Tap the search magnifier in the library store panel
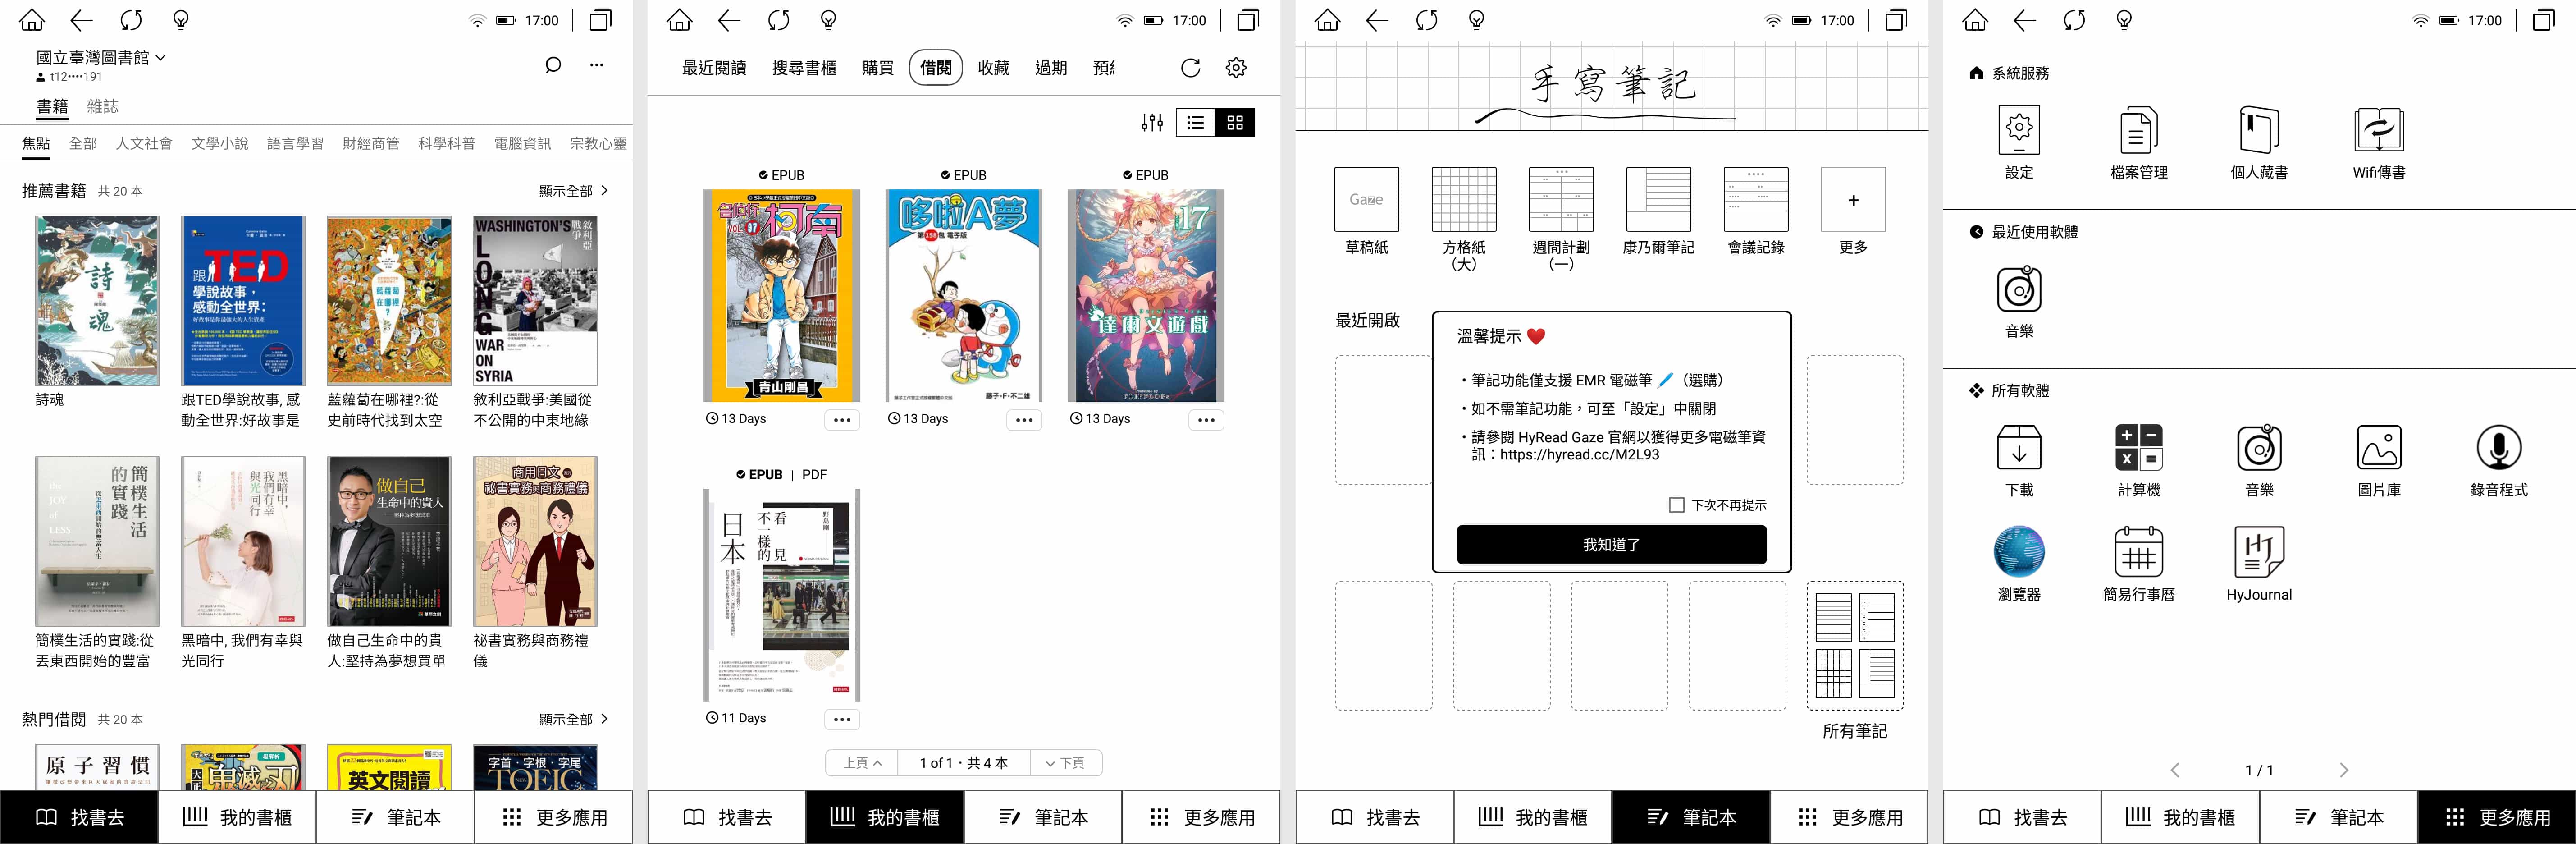Viewport: 2576px width, 844px height. pyautogui.click(x=553, y=65)
